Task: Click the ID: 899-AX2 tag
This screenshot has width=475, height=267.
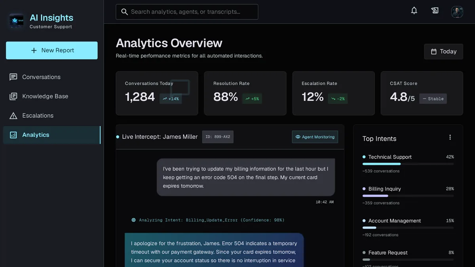Action: click(218, 137)
